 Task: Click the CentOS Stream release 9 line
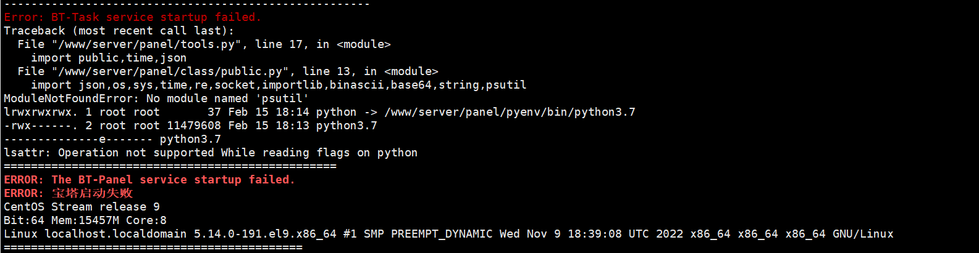(82, 207)
